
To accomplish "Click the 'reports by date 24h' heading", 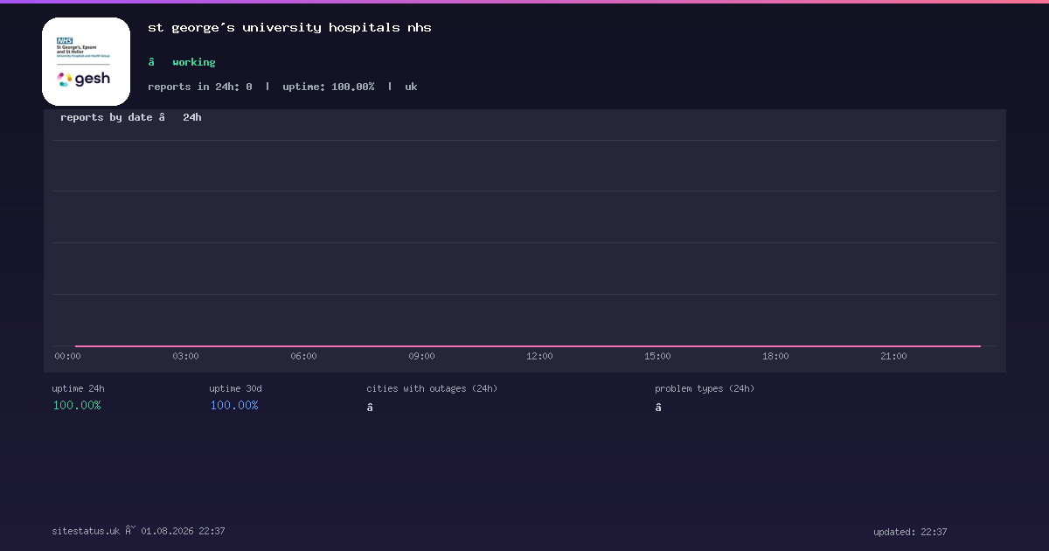I will (131, 117).
